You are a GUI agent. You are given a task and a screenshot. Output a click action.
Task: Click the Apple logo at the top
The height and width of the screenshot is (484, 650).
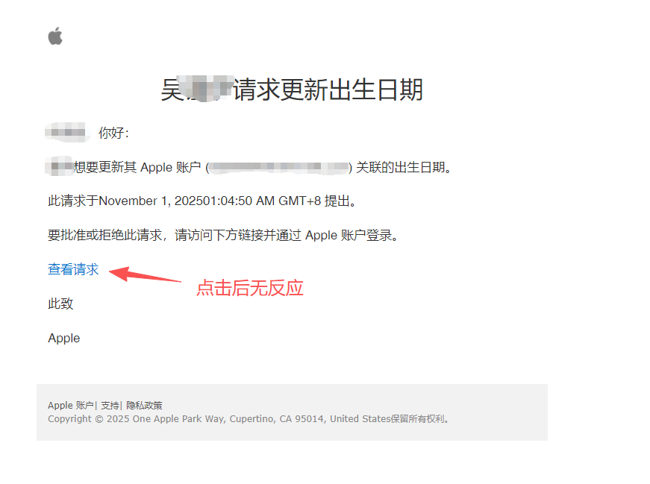(55, 36)
